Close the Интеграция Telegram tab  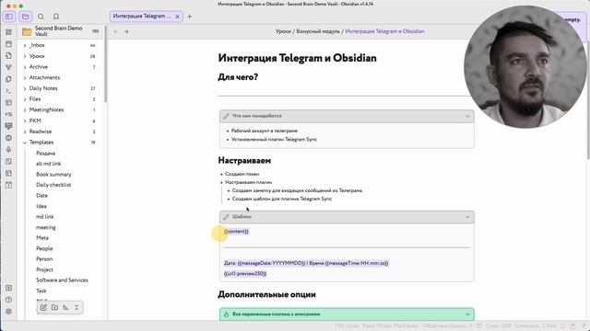[x=177, y=17]
